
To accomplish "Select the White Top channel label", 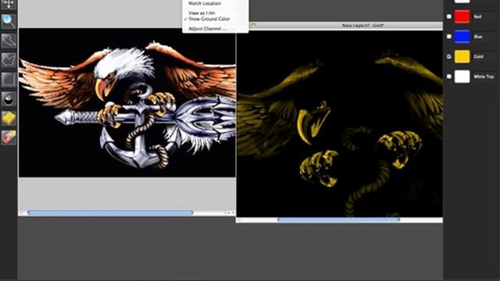I will [484, 76].
